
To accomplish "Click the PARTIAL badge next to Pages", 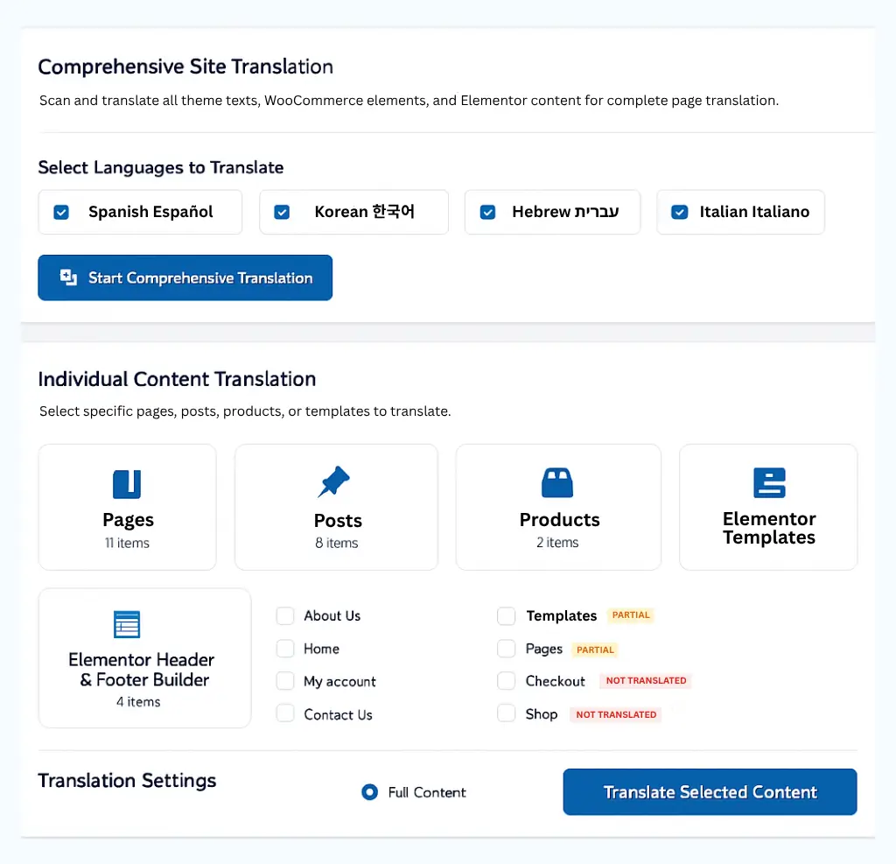I will [x=595, y=650].
